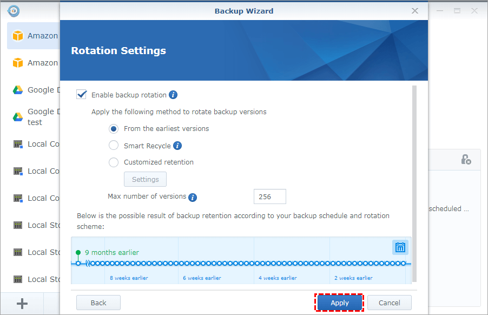The height and width of the screenshot is (315, 488).
Task: Select the Google Drive test task icon
Action: pos(18,117)
